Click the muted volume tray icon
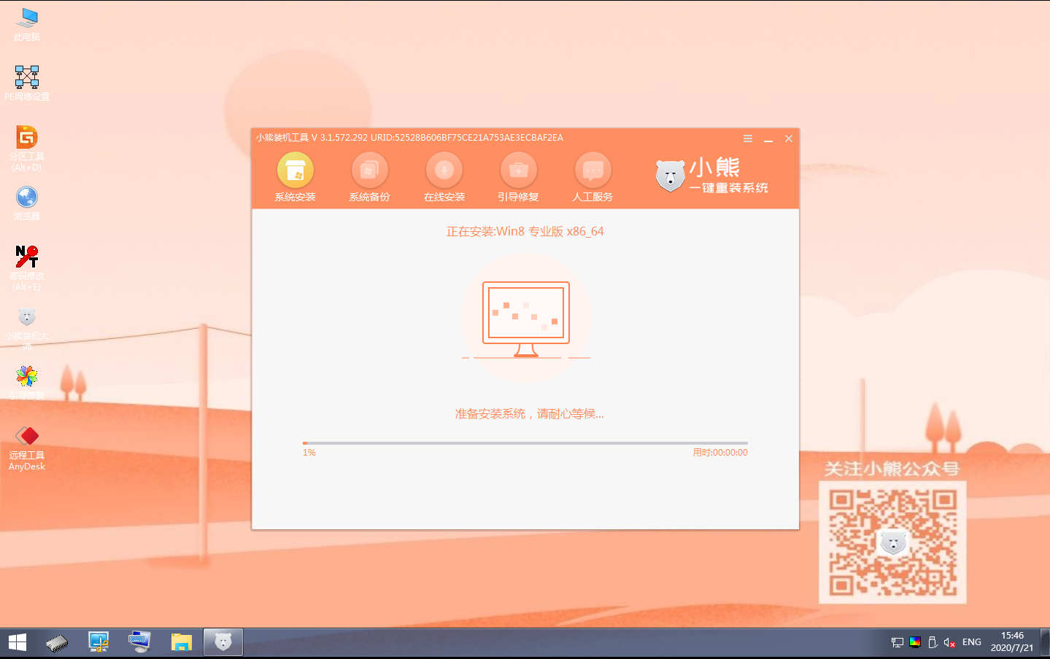 coord(949,642)
